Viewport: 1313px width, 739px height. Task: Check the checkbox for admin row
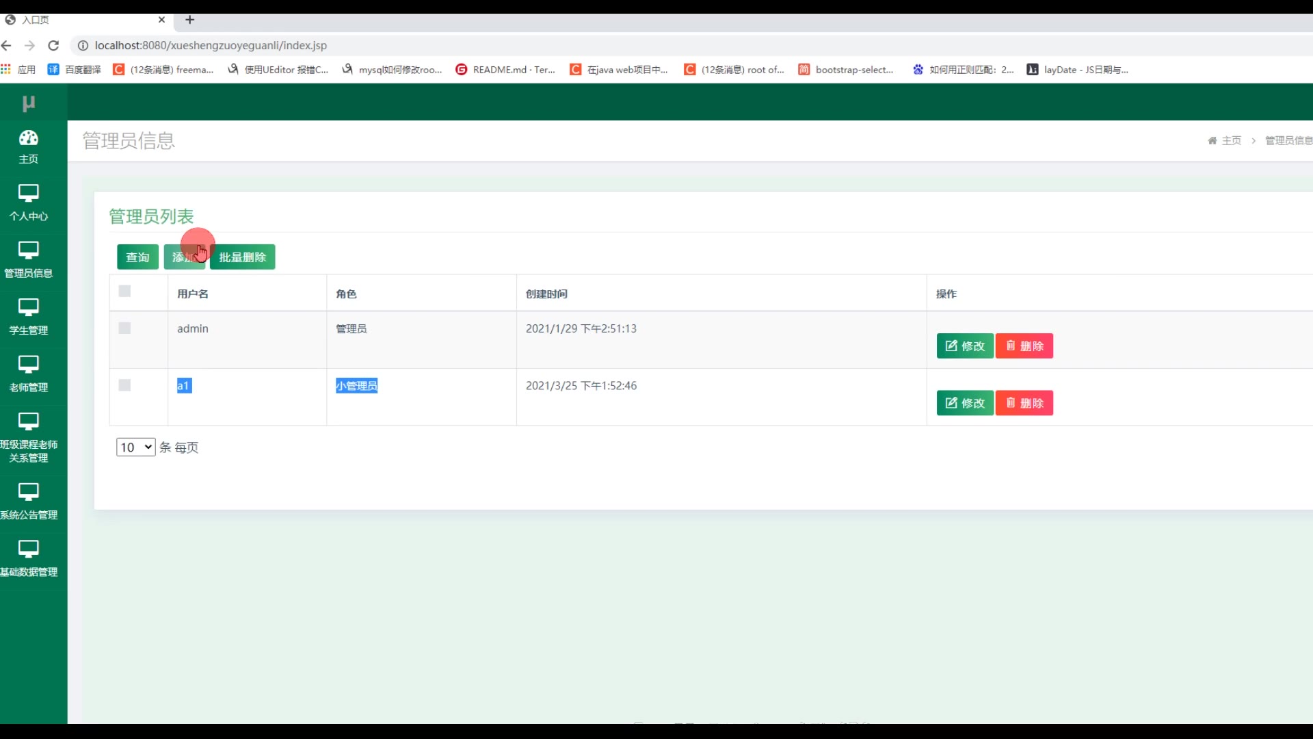pos(124,328)
